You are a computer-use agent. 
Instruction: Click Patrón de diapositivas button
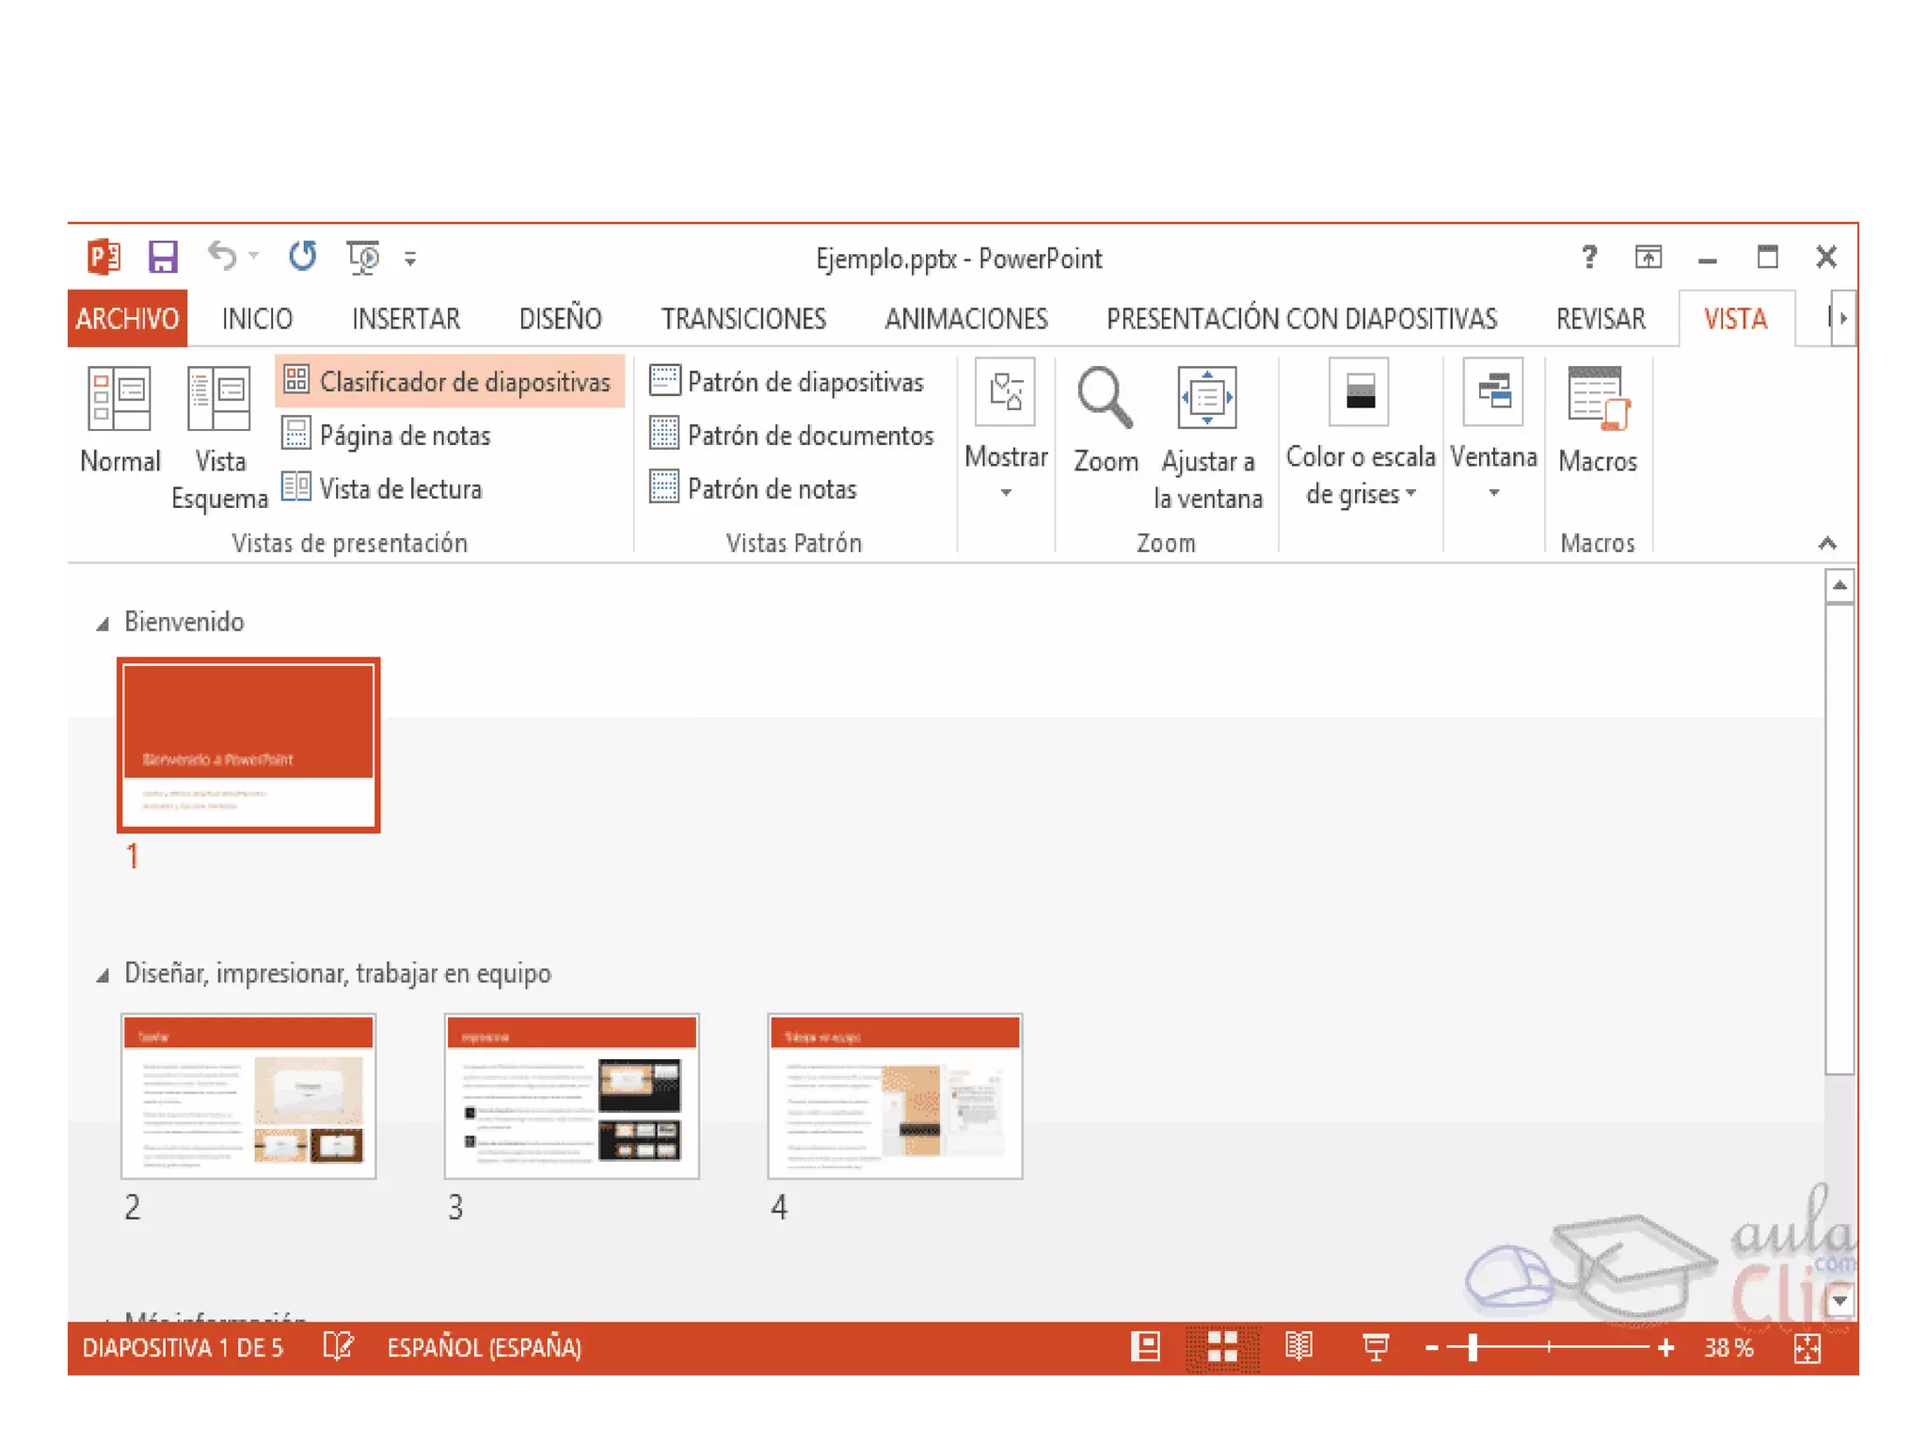coord(788,382)
